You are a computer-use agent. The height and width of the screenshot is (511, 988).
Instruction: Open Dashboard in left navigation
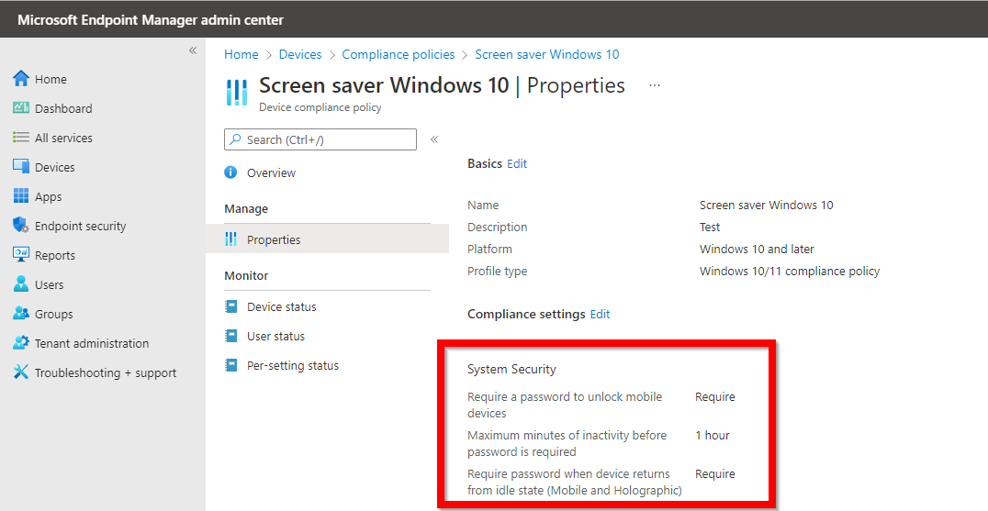coord(63,109)
